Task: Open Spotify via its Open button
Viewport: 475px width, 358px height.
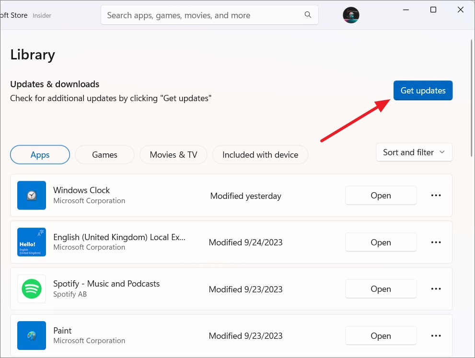Action: coord(381,289)
